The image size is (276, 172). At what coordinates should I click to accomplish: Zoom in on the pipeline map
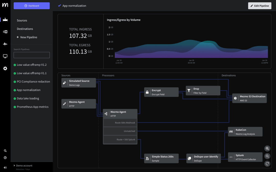point(267,148)
